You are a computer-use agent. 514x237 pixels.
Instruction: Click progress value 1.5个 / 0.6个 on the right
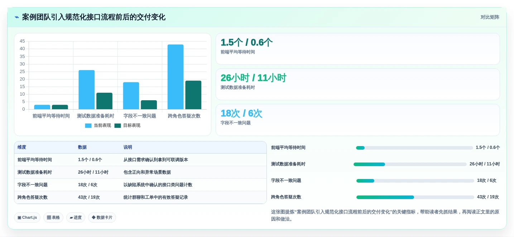488,147
